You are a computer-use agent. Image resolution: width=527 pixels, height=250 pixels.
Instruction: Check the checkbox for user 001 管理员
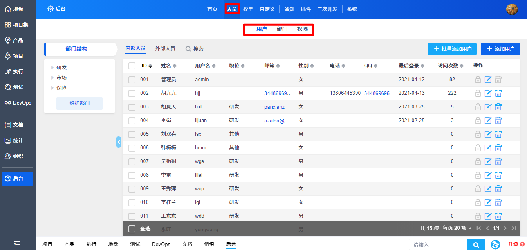(132, 80)
